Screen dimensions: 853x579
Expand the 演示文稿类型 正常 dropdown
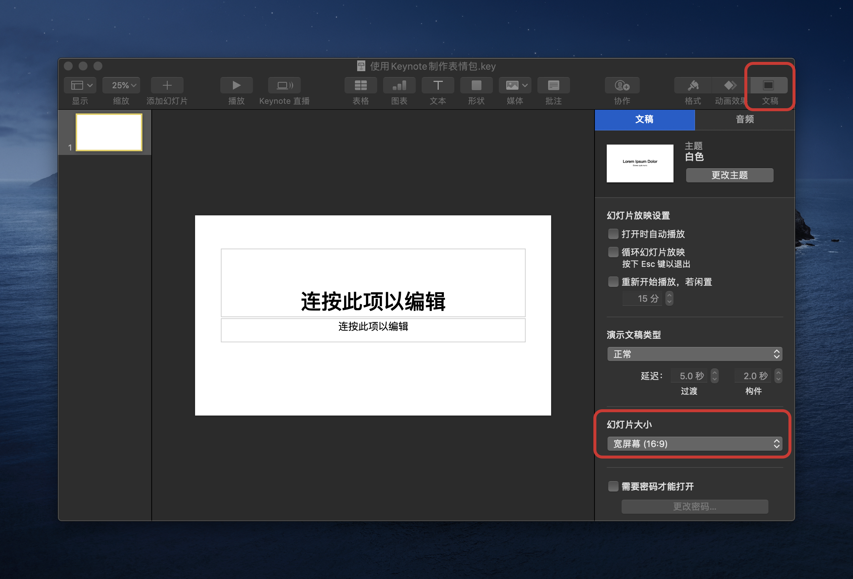pos(695,354)
